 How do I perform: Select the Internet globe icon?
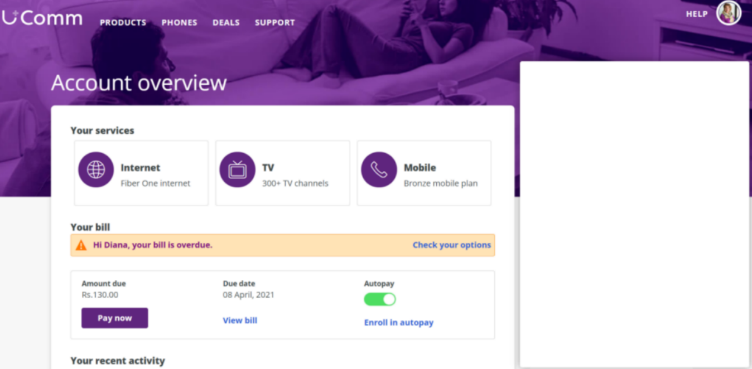click(x=96, y=169)
